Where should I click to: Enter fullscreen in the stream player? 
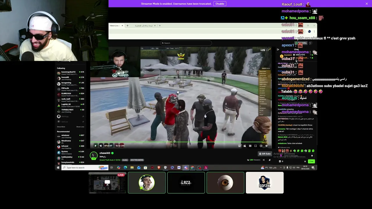click(255, 146)
